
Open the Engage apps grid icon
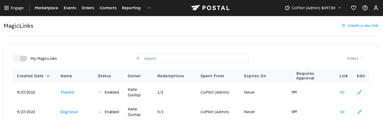[x=7, y=8]
